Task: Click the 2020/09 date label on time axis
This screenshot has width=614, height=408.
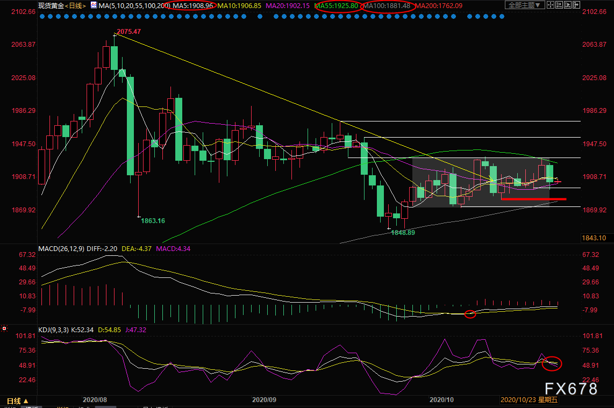Action: click(x=264, y=400)
